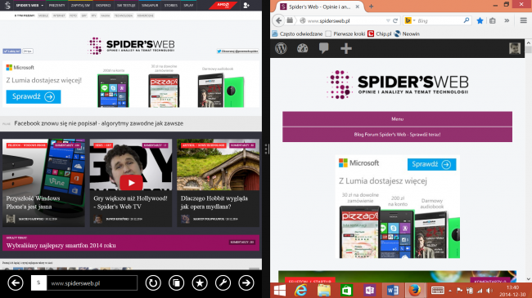Click the www.spidersweb.pl address field at bottom
Image resolution: width=532 pixels, height=298 pixels.
click(92, 283)
